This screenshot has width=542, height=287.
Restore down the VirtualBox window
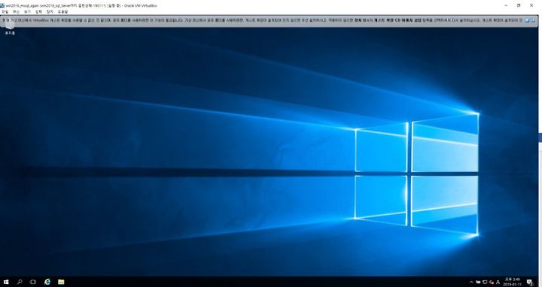pos(519,5)
